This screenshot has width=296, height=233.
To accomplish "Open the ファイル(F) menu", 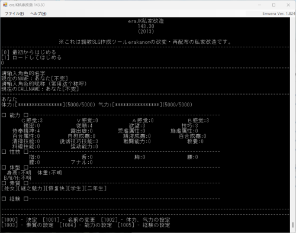I will pos(14,14).
